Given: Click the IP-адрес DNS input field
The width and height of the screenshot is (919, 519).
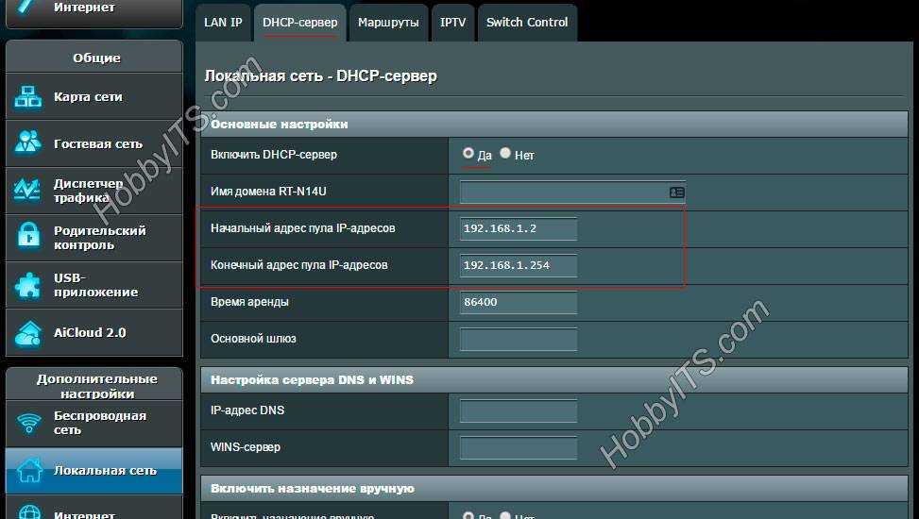Looking at the screenshot, I should 518,410.
